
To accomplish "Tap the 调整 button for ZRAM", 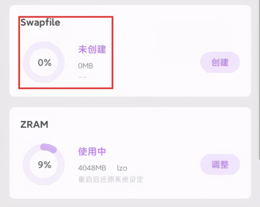I will [x=220, y=164].
